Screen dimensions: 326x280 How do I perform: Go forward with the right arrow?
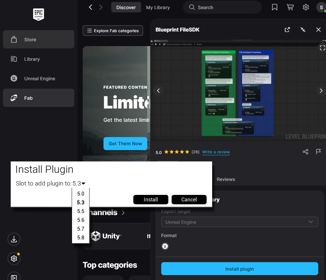point(101,7)
